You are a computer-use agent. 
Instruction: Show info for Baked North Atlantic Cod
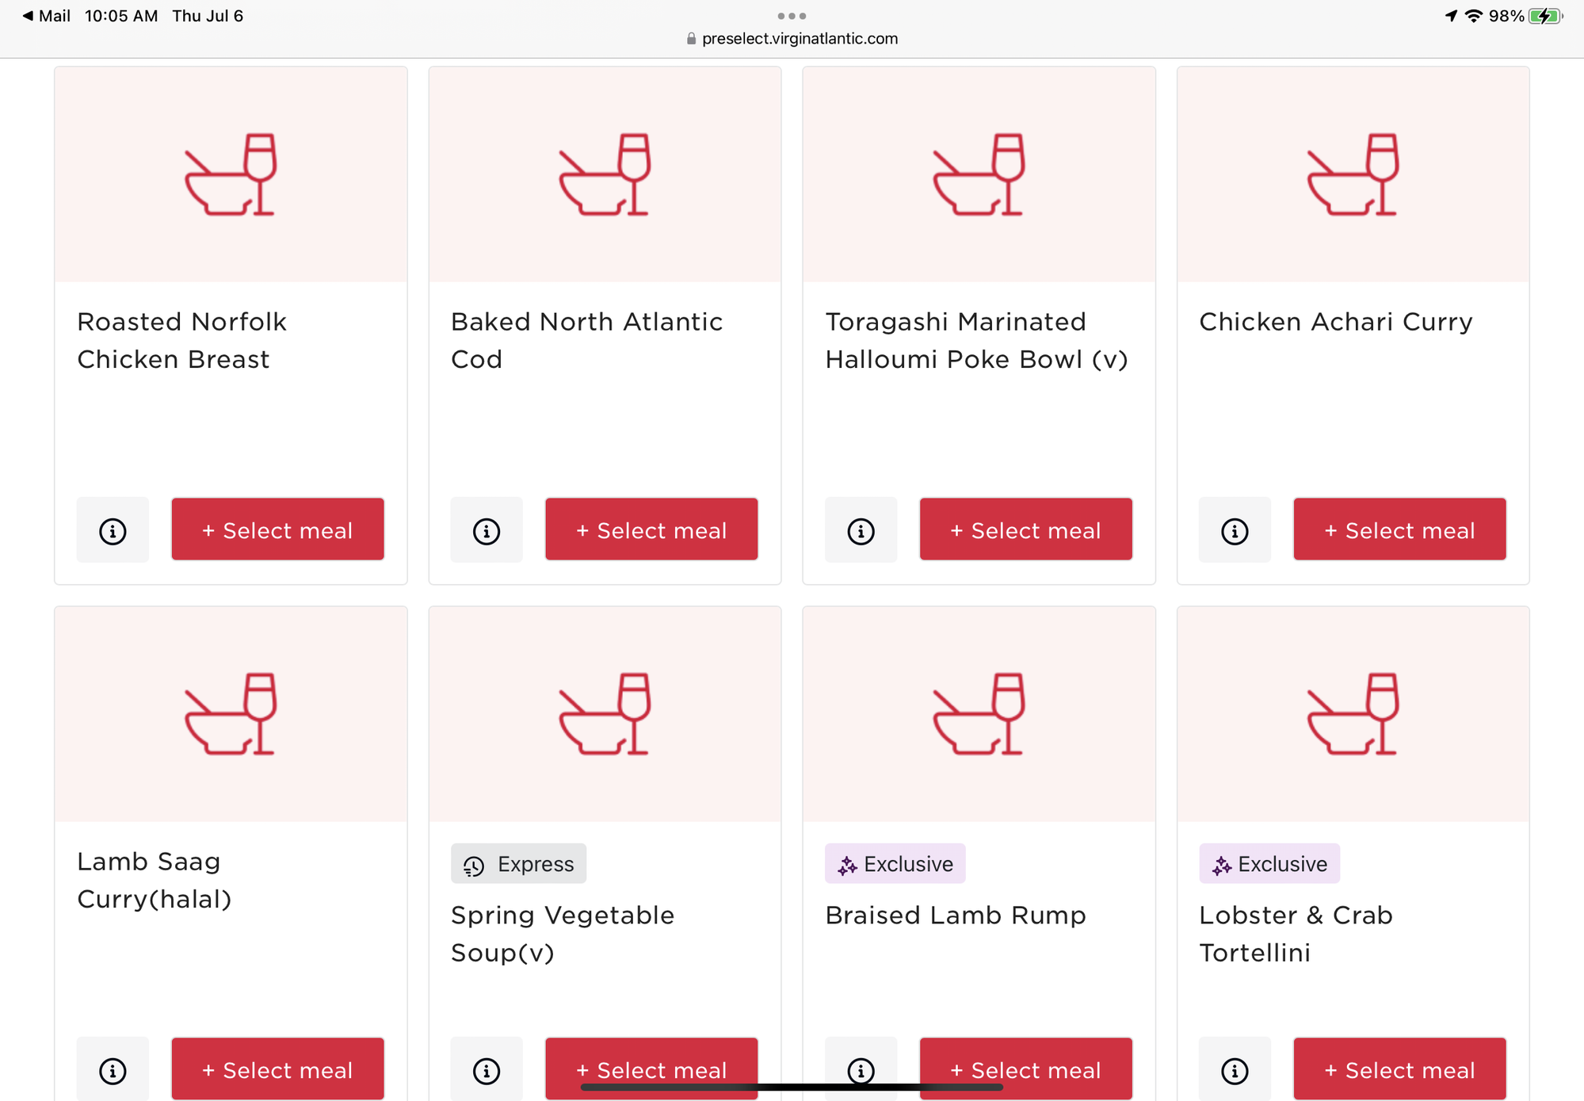pos(487,530)
